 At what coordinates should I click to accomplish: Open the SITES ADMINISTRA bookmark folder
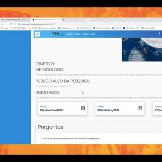point(18,28)
